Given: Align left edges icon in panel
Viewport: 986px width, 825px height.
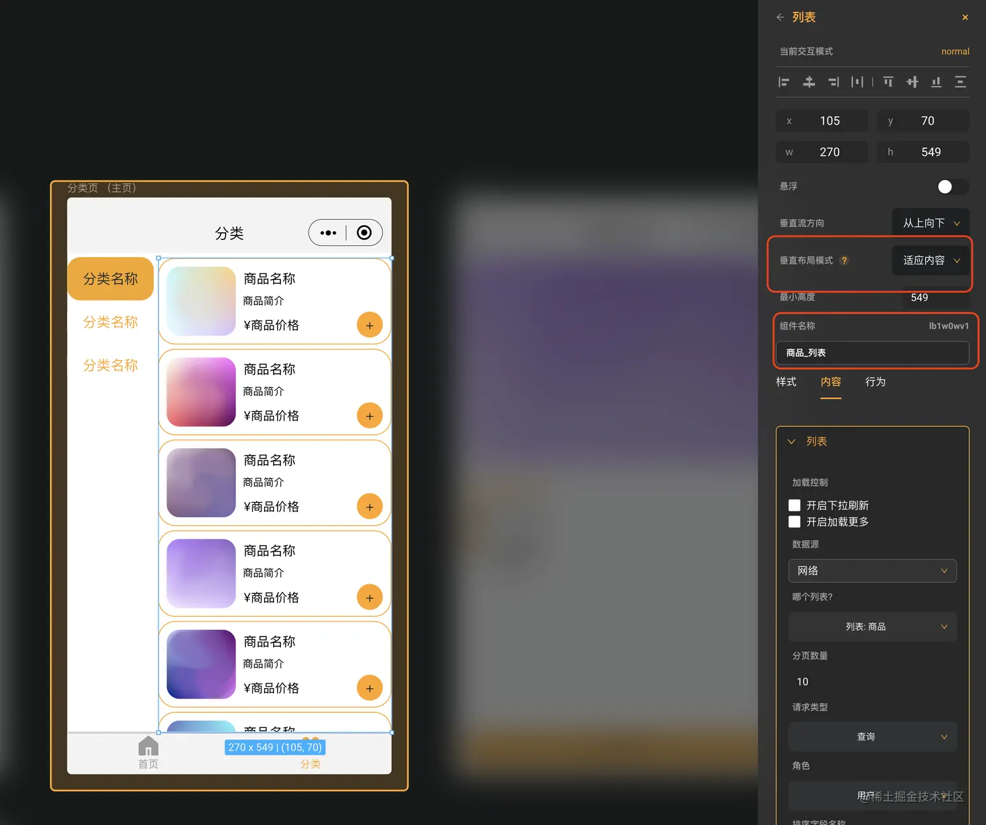Looking at the screenshot, I should (784, 82).
